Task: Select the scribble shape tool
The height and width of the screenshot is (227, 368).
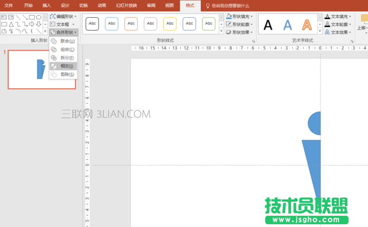Action: tap(11, 31)
